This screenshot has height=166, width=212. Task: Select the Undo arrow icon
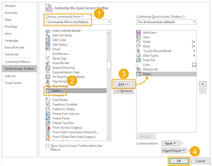click(139, 42)
